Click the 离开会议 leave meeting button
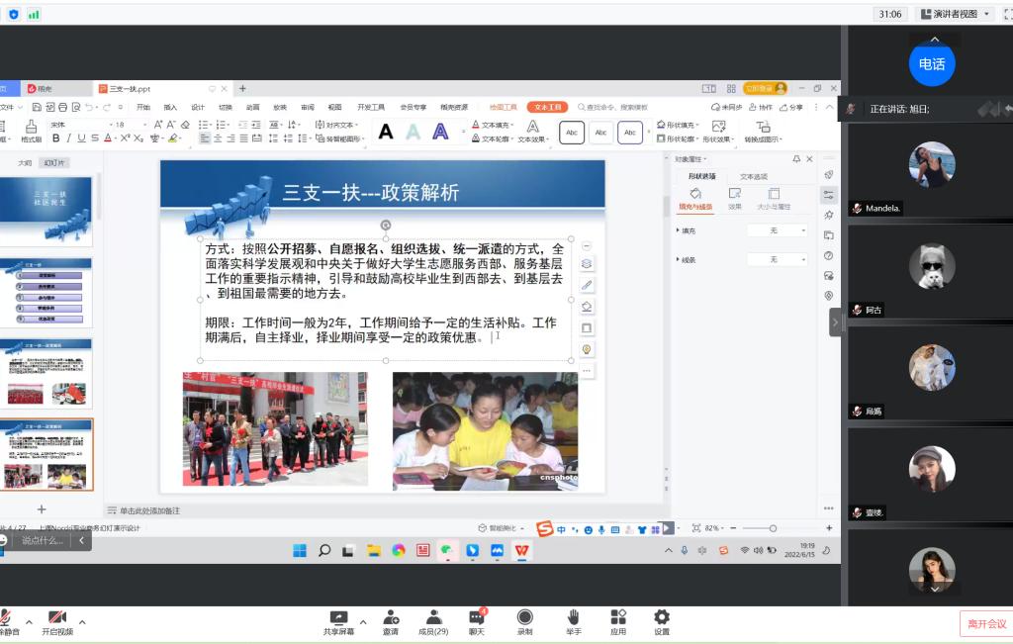Screen dimensions: 1013x644 pos(986,623)
